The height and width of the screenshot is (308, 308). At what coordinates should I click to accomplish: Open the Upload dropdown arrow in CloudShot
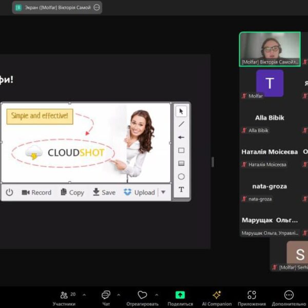pos(163,192)
